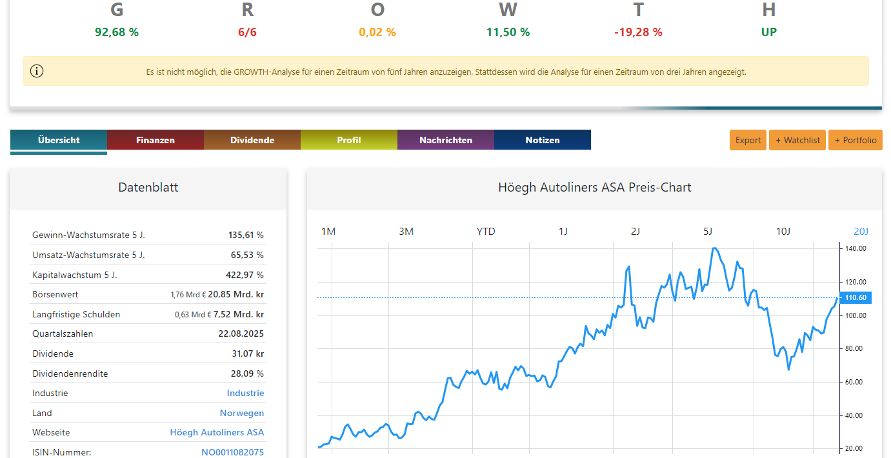891x458 pixels.
Task: Click the O score 0,02 %
Action: [377, 32]
